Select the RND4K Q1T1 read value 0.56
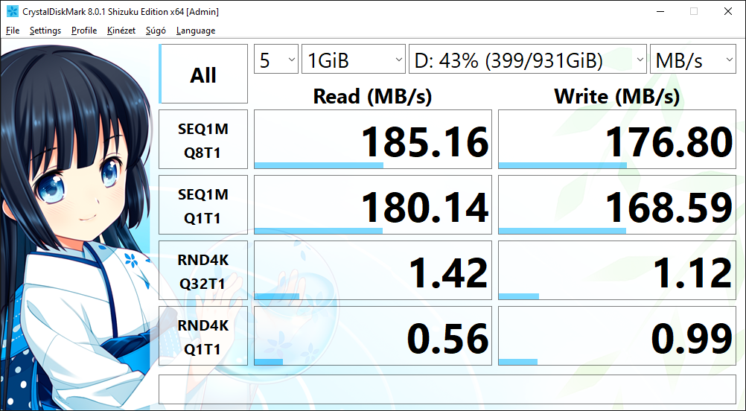Viewport: 746px width, 411px height. 372,337
